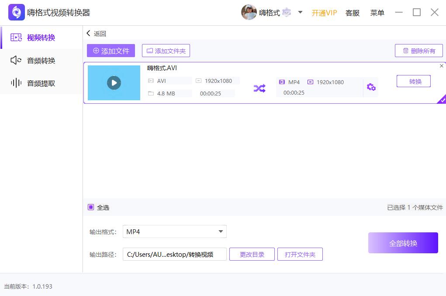Expand the account dropdown beside 嗨格式

point(300,12)
